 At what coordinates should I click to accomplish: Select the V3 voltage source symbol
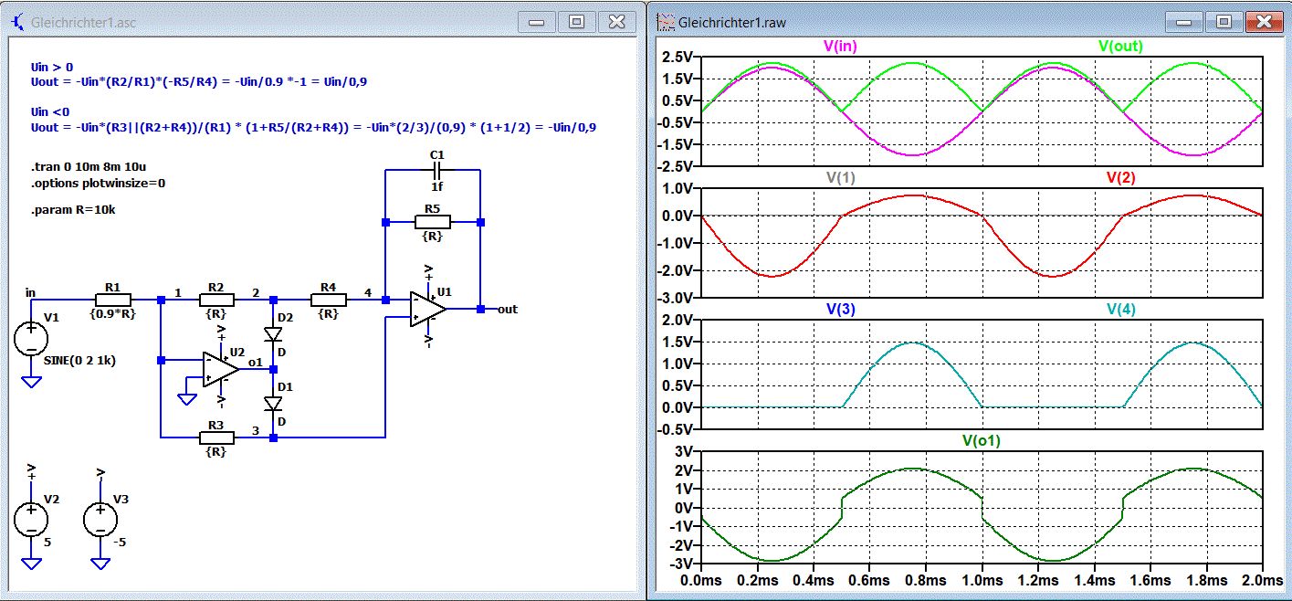coord(100,520)
